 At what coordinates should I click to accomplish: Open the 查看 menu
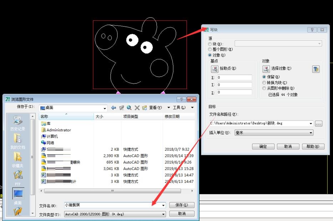point(155,108)
